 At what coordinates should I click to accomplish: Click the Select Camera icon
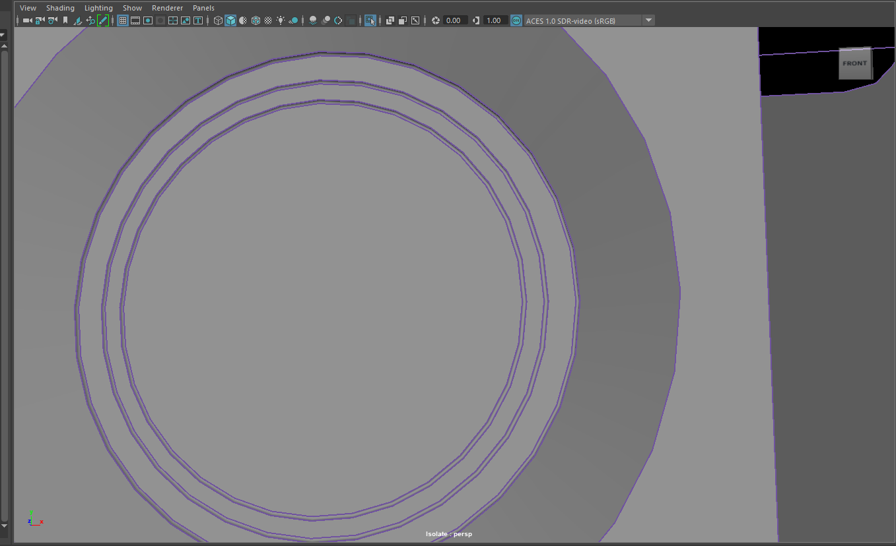27,20
